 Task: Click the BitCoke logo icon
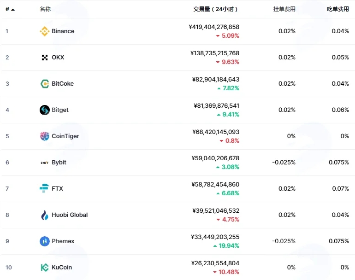[45, 84]
